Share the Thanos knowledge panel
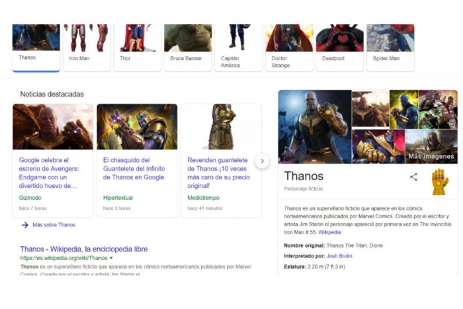 point(413,177)
